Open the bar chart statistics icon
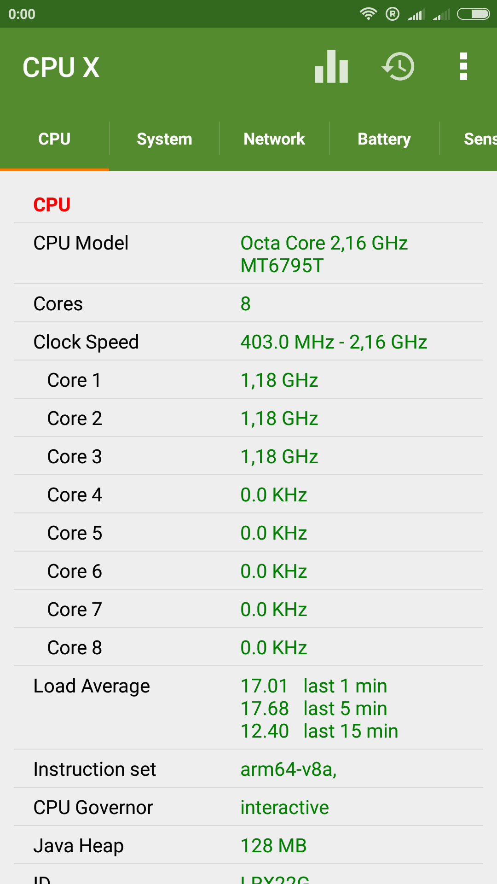 coord(331,67)
